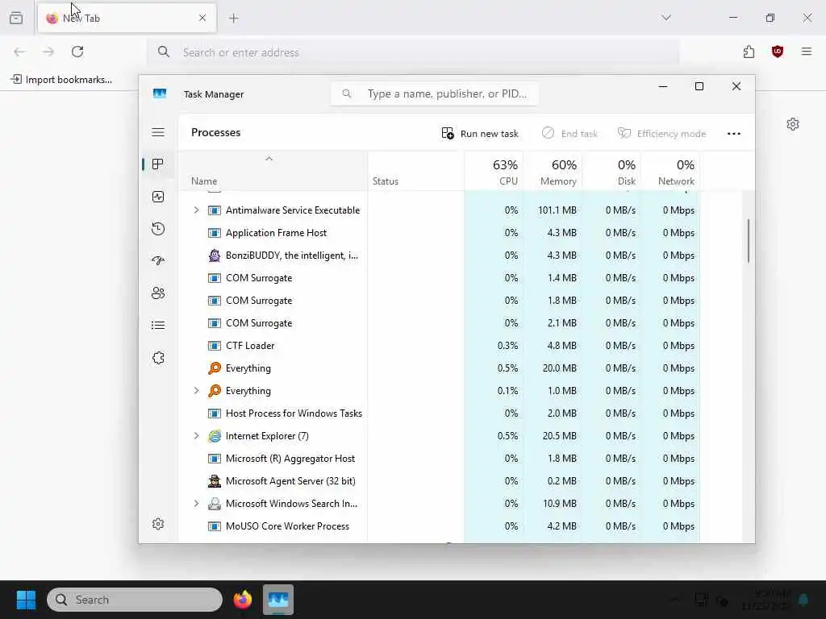
Task: Click End task button
Action: click(x=569, y=134)
